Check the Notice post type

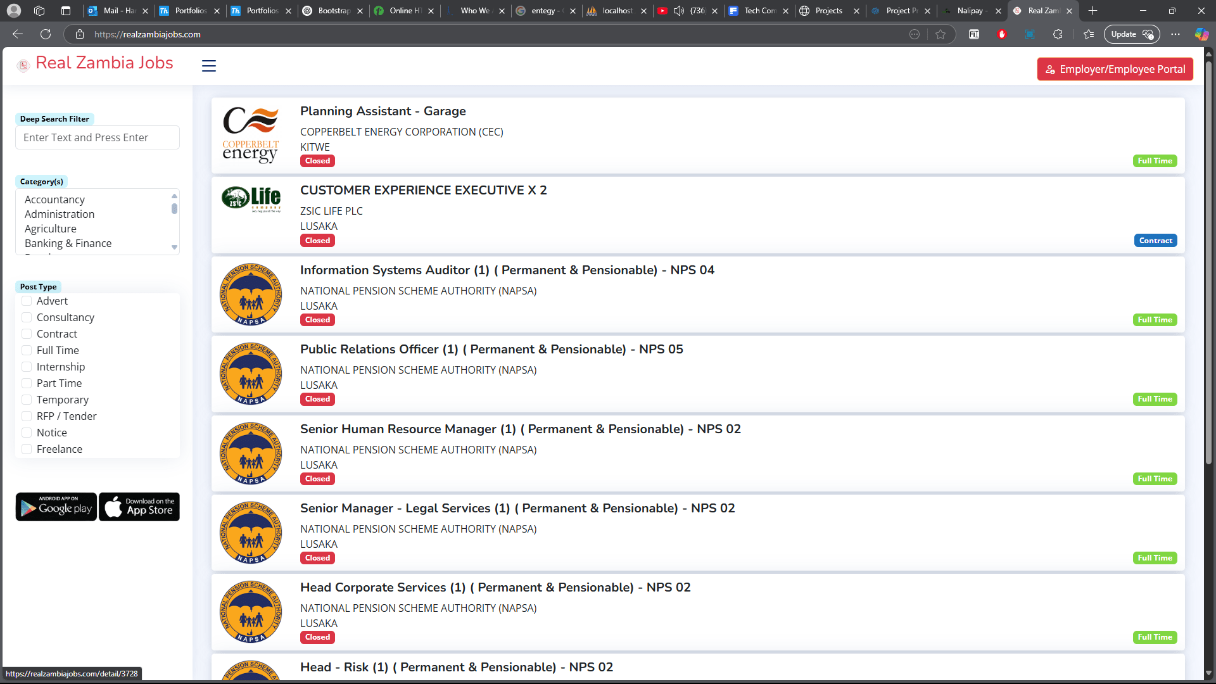(x=27, y=433)
